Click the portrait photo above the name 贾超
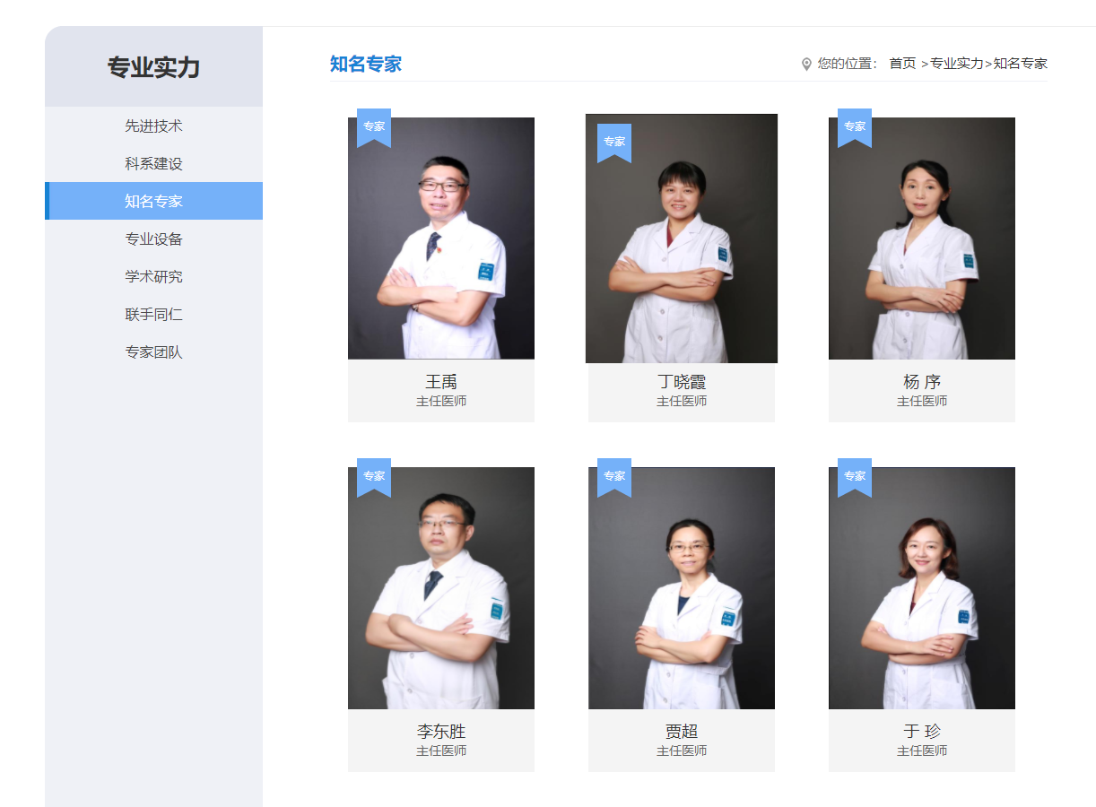This screenshot has height=807, width=1096. pos(682,588)
